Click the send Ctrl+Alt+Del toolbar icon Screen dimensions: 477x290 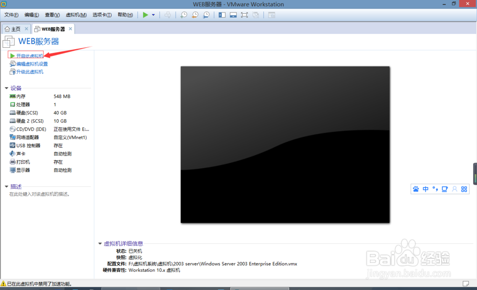[x=167, y=15]
